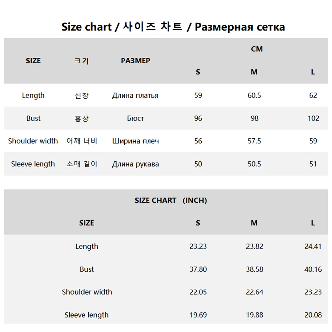
Task: Click the Длина платья label
Action: 135,96
